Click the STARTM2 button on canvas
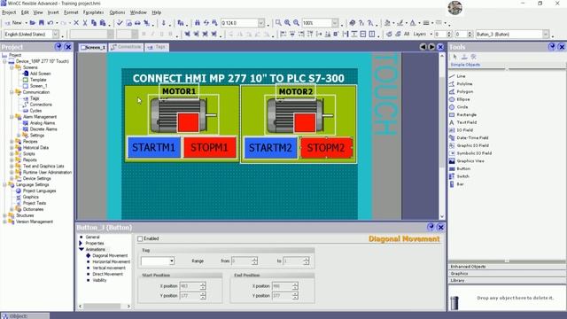567x319 pixels. tap(270, 148)
